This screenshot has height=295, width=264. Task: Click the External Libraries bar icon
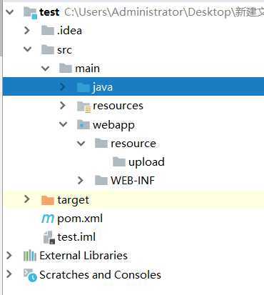(x=30, y=256)
